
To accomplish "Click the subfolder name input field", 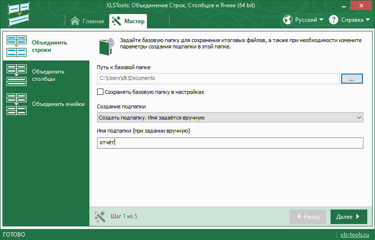I will click(x=230, y=143).
